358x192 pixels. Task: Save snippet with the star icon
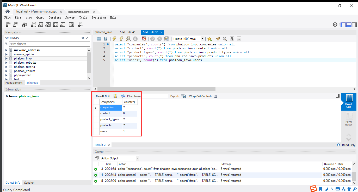point(209,39)
